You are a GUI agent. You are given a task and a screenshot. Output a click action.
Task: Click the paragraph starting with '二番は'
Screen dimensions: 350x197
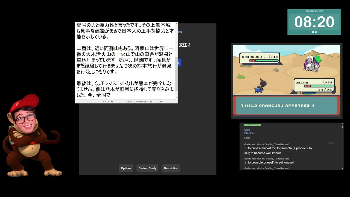point(124,60)
